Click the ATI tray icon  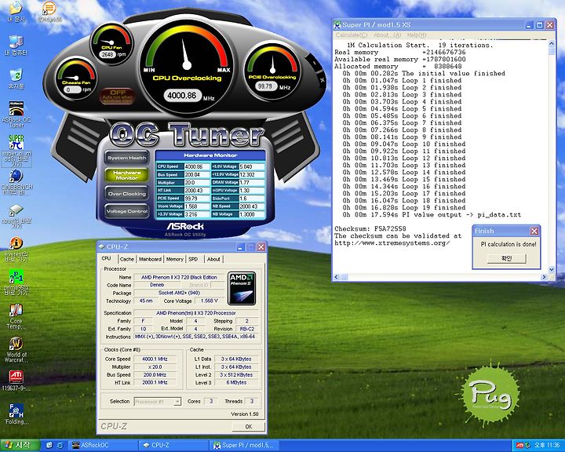519,446
